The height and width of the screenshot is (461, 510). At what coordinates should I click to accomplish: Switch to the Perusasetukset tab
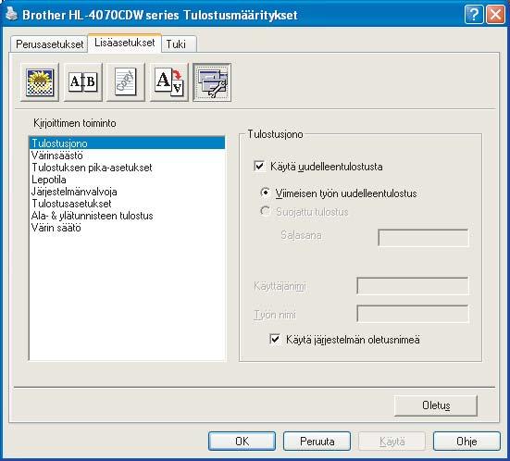[49, 44]
